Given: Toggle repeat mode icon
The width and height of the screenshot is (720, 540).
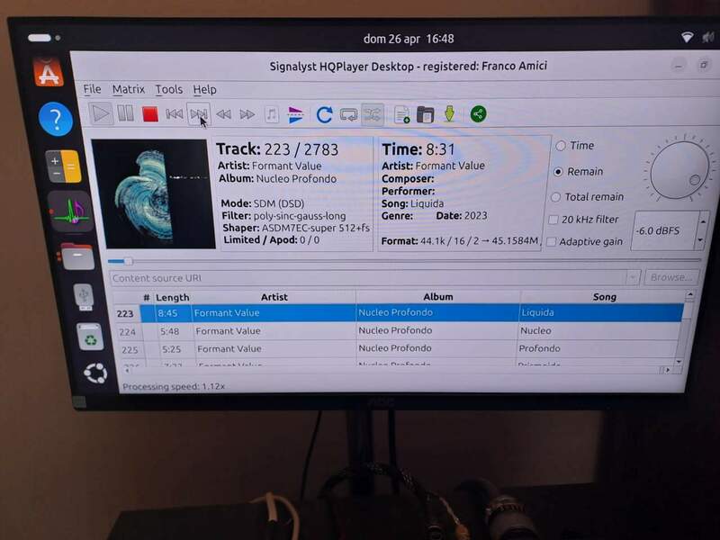Looking at the screenshot, I should click(x=348, y=114).
